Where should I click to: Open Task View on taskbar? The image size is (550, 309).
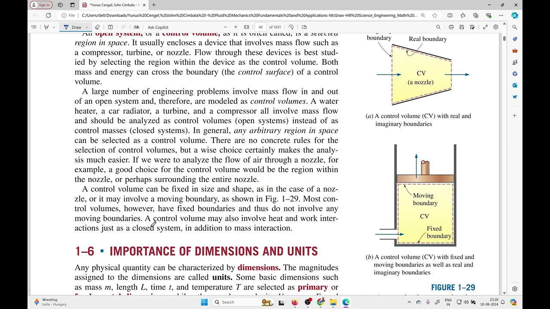coord(281,302)
